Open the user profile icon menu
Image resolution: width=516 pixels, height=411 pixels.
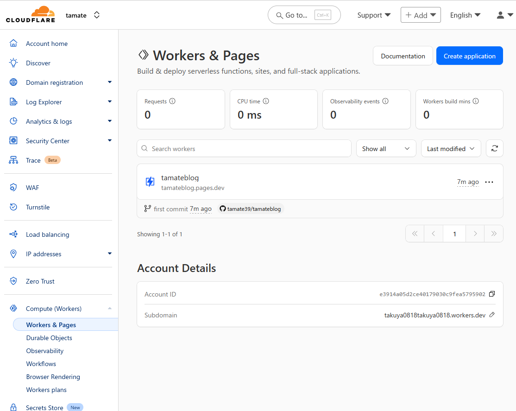(504, 15)
